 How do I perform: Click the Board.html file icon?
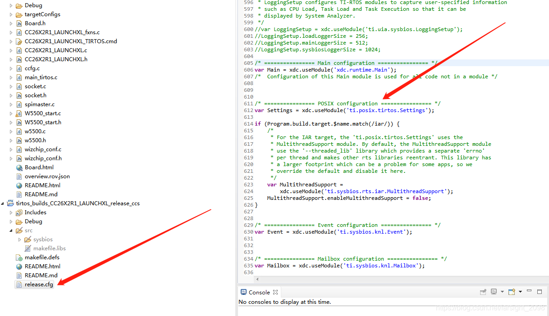coord(19,167)
